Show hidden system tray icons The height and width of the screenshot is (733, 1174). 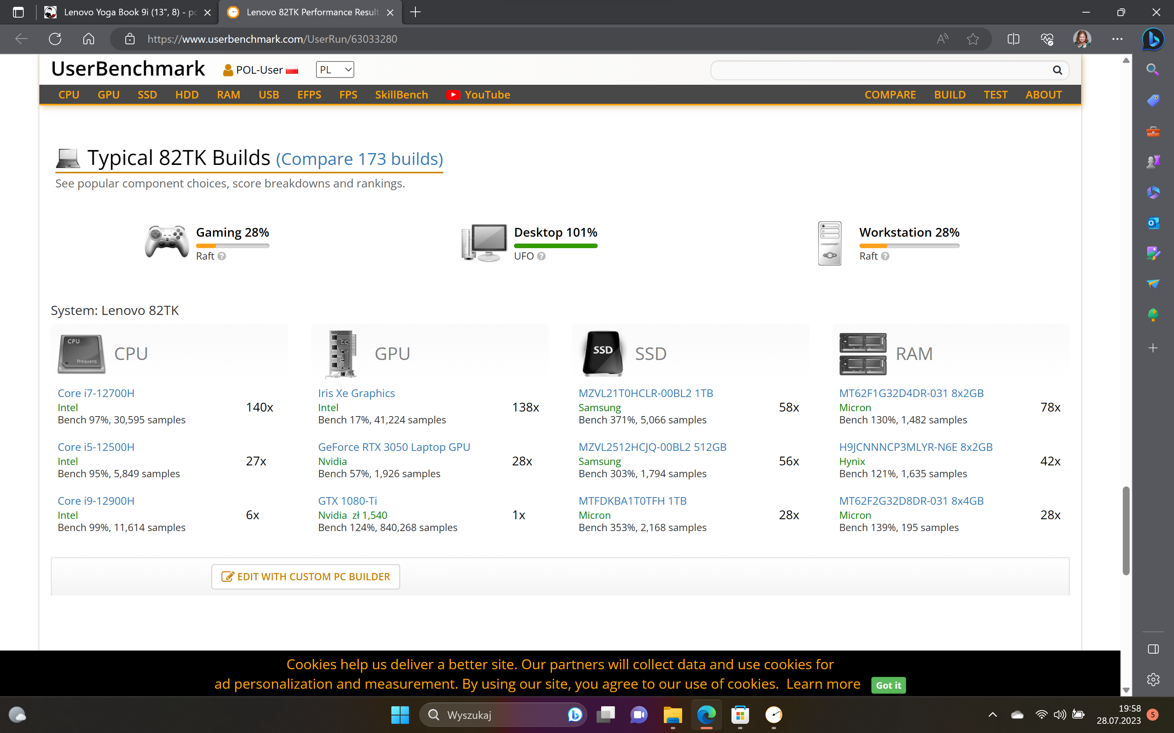coord(992,715)
